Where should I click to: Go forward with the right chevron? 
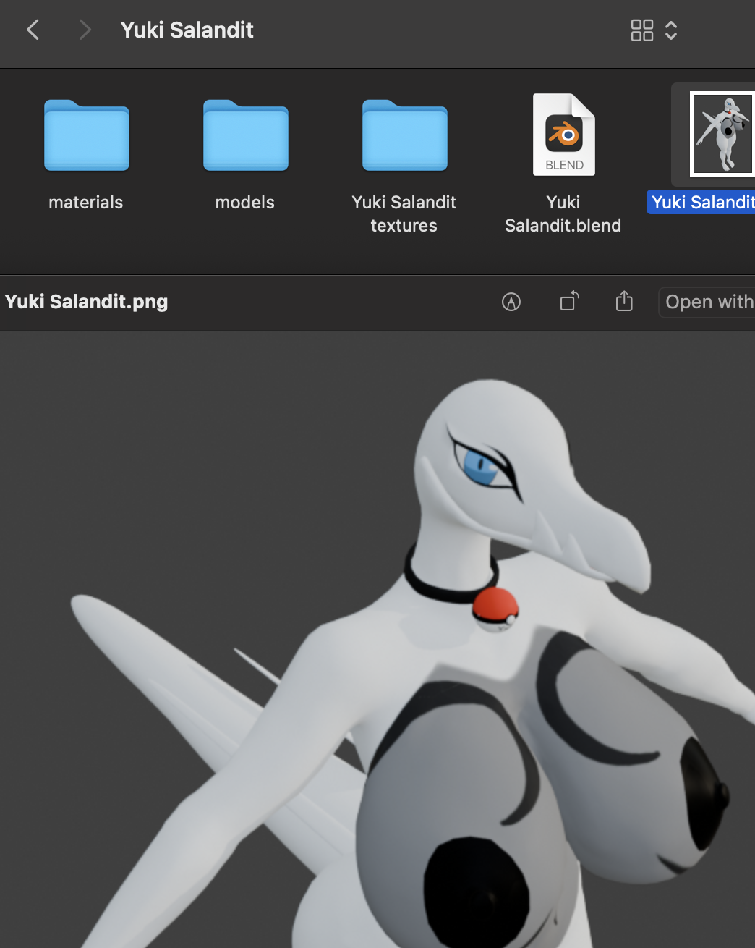[85, 30]
